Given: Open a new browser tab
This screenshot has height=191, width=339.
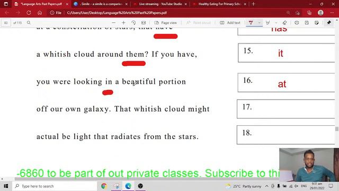Looking at the screenshot, I should point(253,4).
